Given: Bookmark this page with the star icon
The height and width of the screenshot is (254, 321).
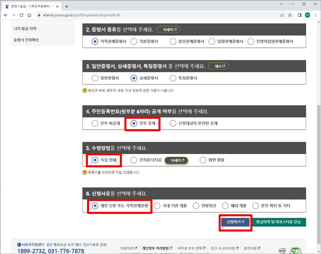Looking at the screenshot, I should (290, 15).
